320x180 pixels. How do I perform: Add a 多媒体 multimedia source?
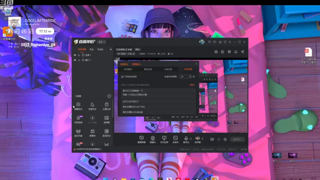pos(175,140)
